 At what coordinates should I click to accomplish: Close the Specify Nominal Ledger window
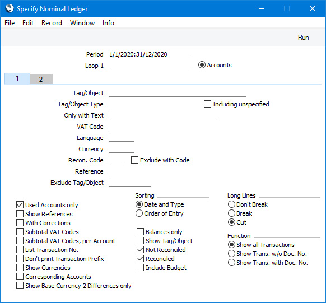(313, 8)
